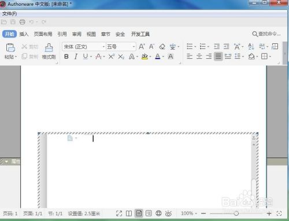The height and width of the screenshot is (221, 289).
Task: Toggle strikethrough formatting
Action: click(98, 57)
